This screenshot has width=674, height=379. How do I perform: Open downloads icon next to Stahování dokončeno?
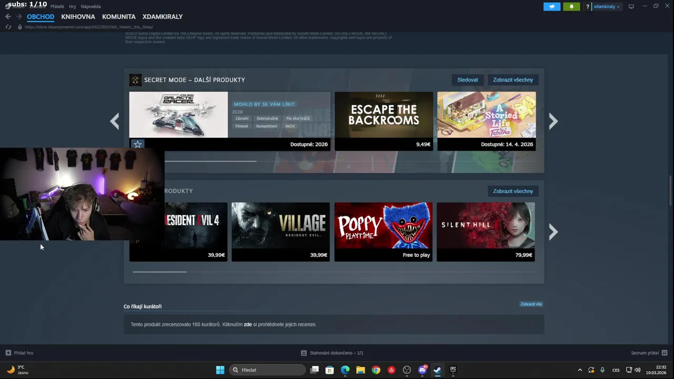(x=304, y=353)
